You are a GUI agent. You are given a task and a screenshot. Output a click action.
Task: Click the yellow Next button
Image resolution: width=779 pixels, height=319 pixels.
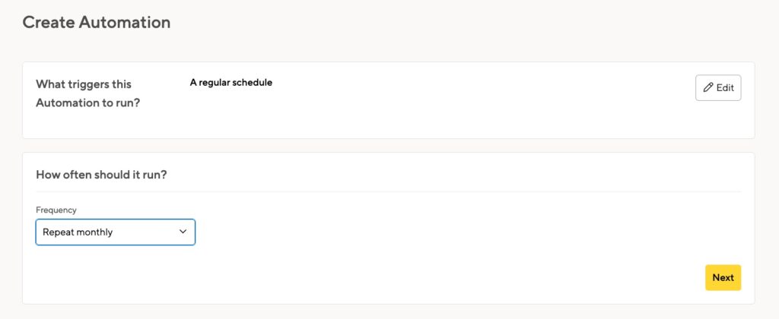pyautogui.click(x=723, y=277)
